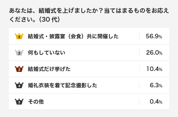The width and height of the screenshot is (178, 117).
Task: Click the gold rank 1 crown icon
Action: [x=19, y=36]
